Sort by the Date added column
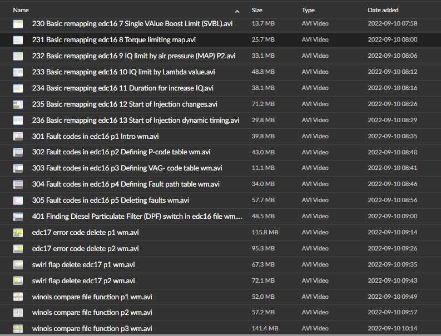The height and width of the screenshot is (336, 441). click(383, 10)
